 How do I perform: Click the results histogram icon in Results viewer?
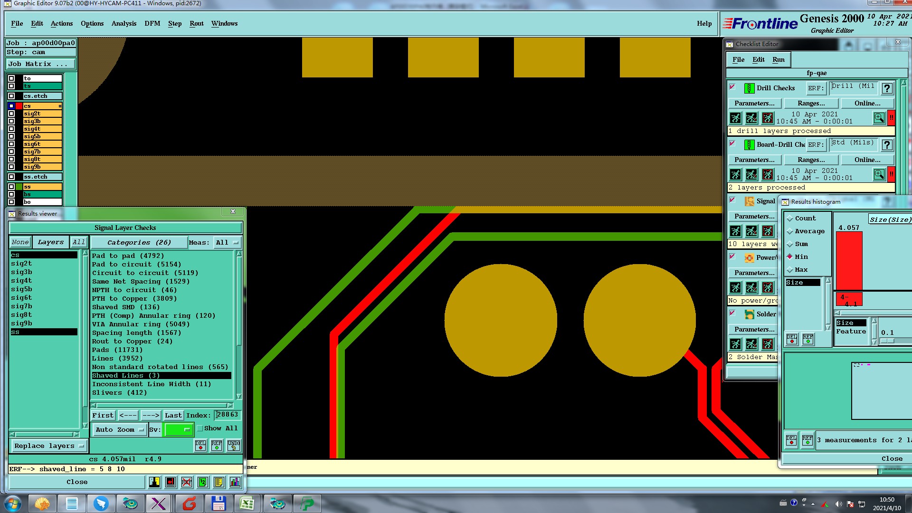click(235, 482)
